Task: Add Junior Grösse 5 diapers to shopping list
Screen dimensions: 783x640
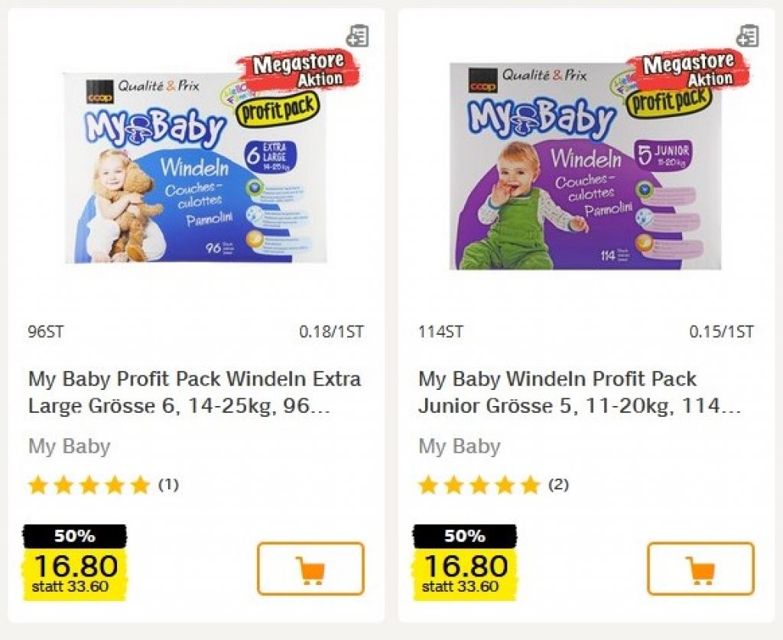Action: pos(747,36)
